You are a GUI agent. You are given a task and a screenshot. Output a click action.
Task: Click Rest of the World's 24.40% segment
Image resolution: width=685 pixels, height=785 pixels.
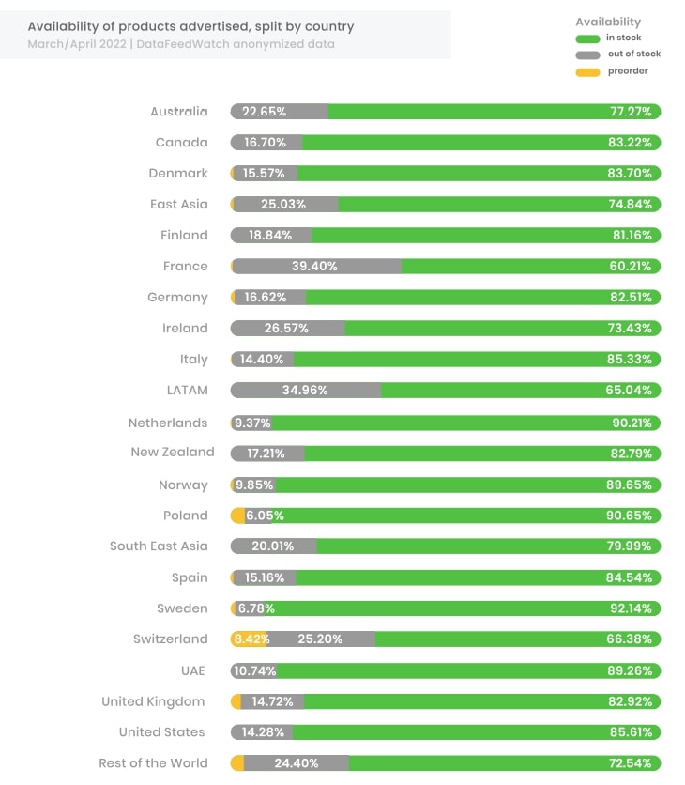tap(297, 763)
